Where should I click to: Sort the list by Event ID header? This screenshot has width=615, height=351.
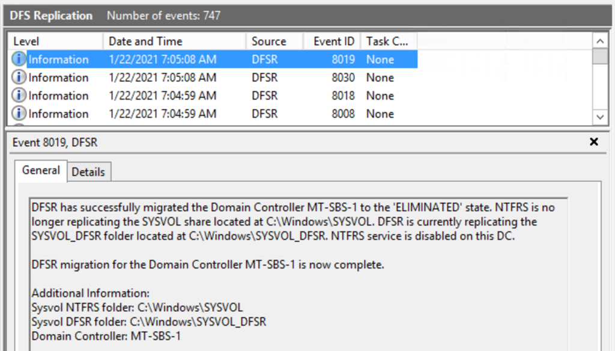[x=333, y=41]
